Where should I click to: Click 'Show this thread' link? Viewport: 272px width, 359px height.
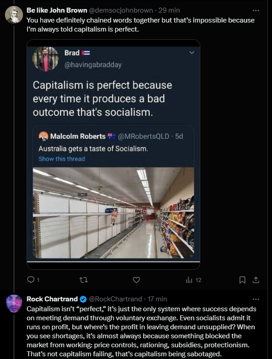click(x=61, y=159)
